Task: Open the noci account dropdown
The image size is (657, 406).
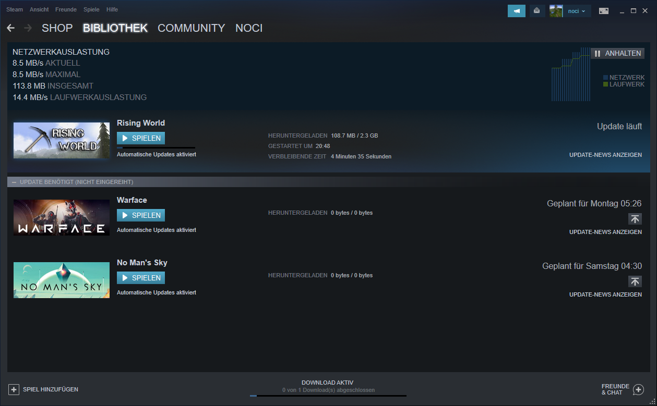Action: click(576, 11)
